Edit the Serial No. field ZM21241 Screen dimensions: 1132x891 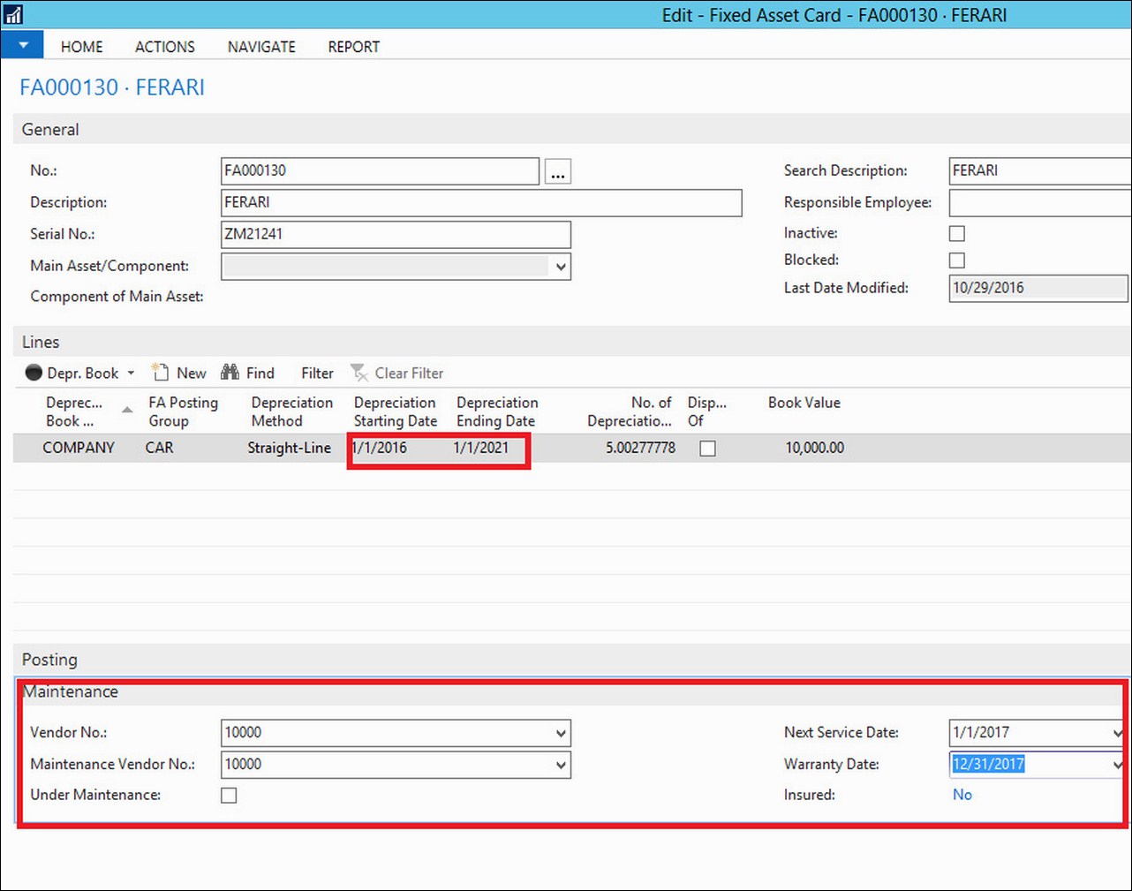click(x=396, y=234)
